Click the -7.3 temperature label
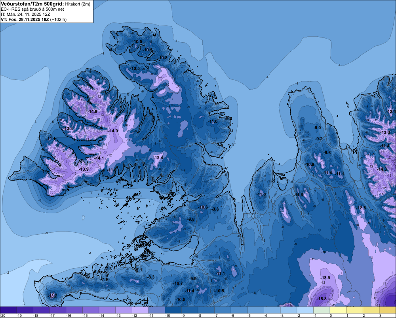This screenshot has height=318, width=396. click(109, 269)
